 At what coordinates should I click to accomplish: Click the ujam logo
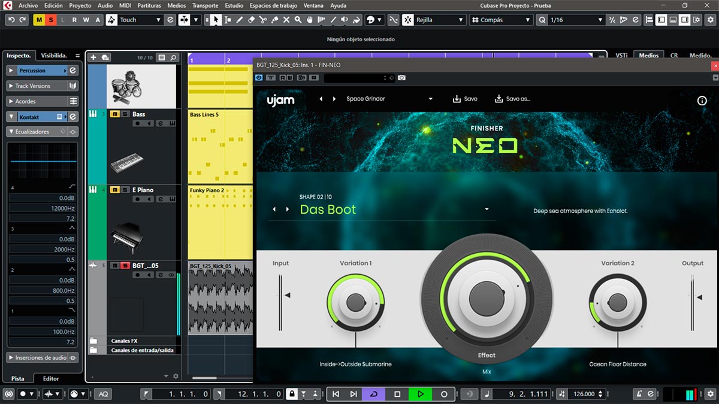point(280,99)
